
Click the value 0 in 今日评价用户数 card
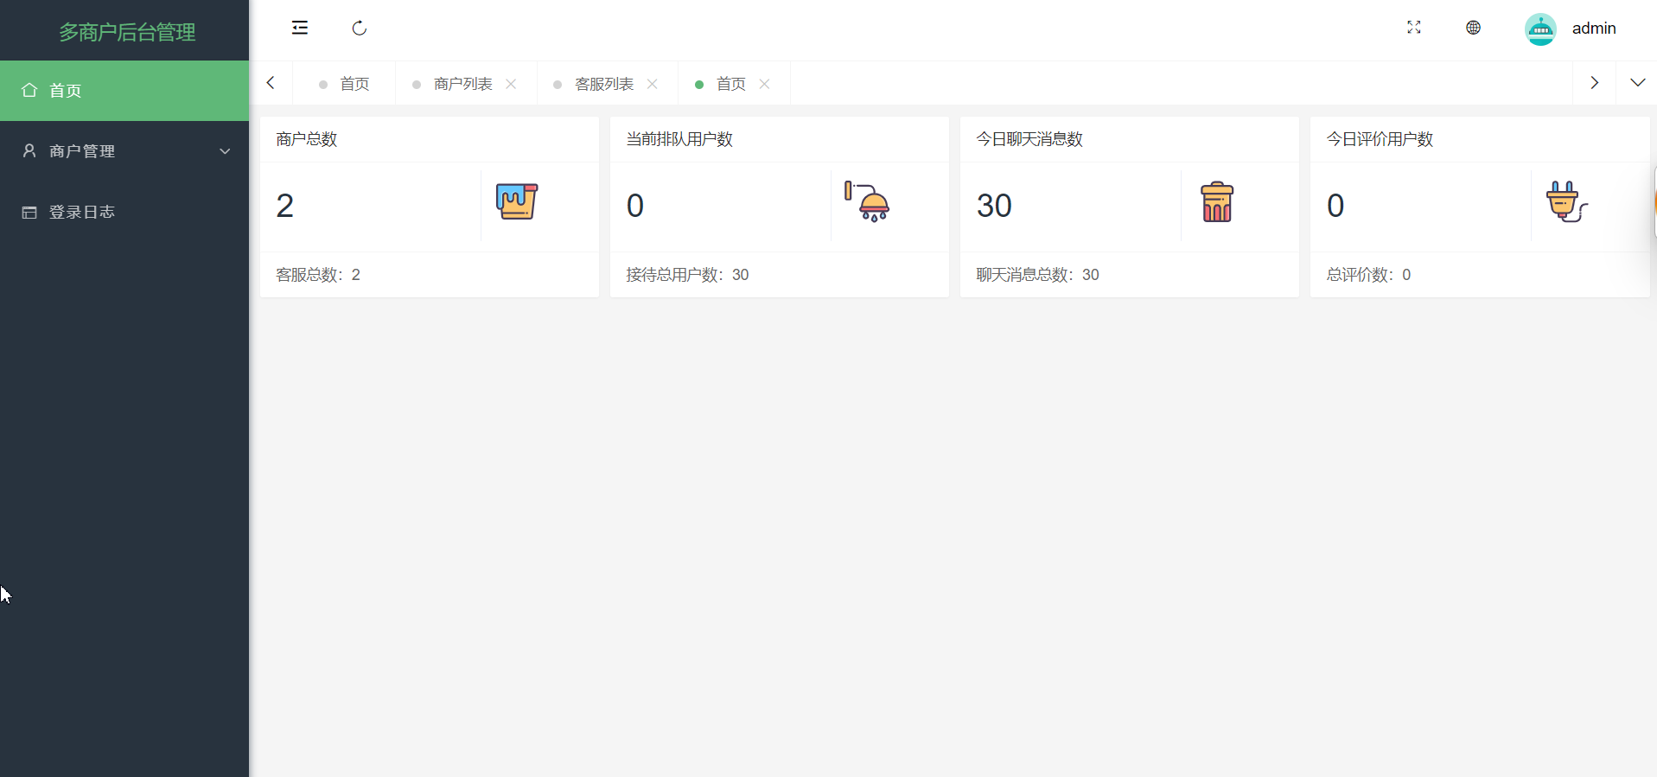[1335, 206]
